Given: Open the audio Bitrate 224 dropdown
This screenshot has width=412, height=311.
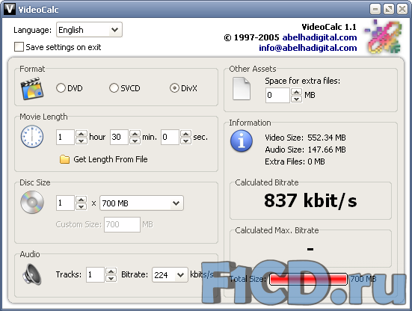Looking at the screenshot, I should click(170, 275).
